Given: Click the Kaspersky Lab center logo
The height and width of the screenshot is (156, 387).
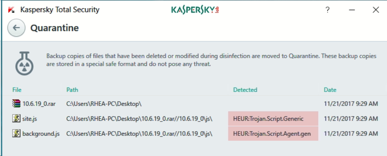Looking at the screenshot, I should [x=195, y=10].
